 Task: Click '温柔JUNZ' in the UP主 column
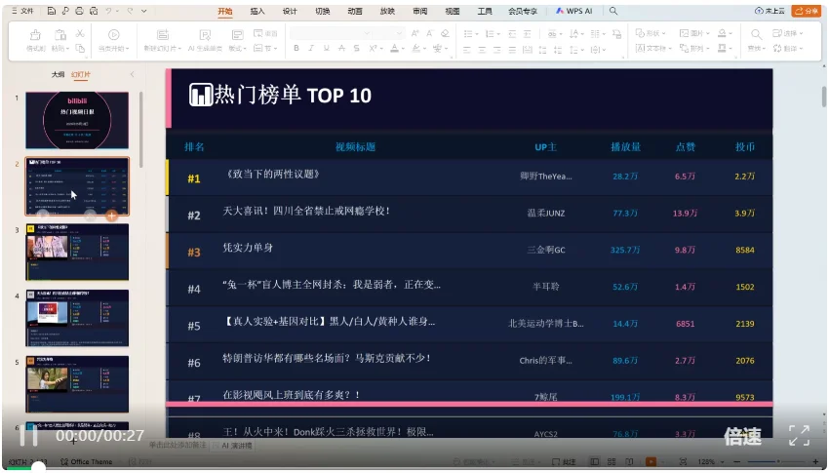(x=545, y=213)
